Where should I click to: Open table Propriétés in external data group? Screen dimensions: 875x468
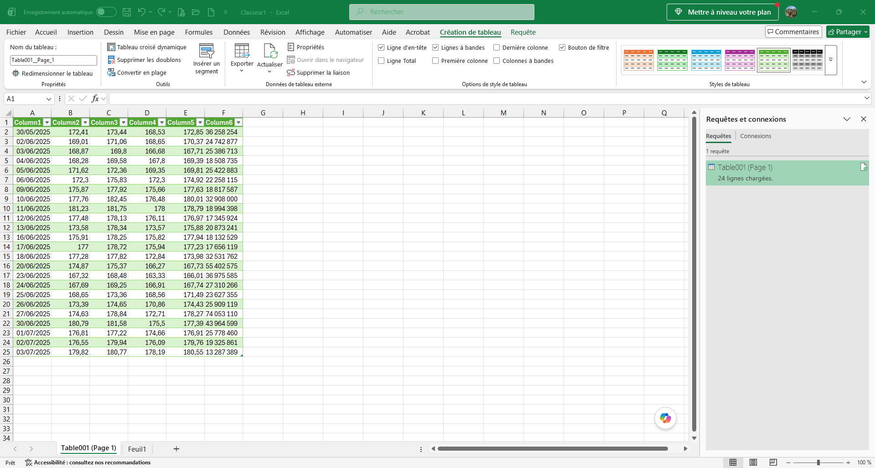point(306,47)
